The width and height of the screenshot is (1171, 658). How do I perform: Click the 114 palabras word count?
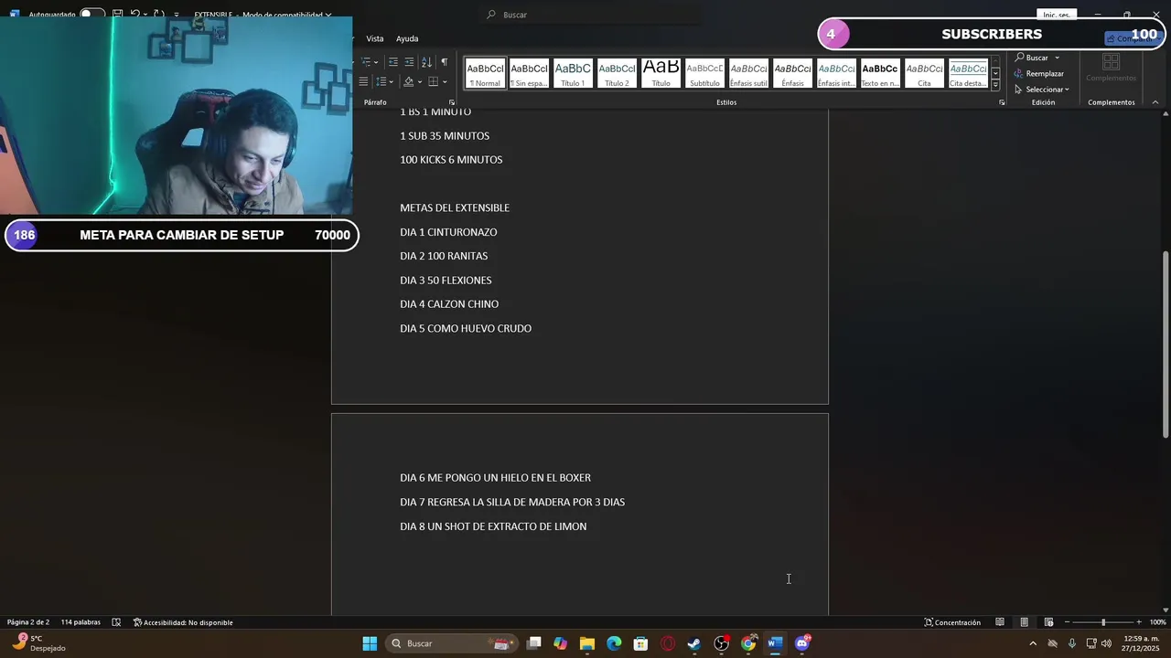pyautogui.click(x=81, y=622)
